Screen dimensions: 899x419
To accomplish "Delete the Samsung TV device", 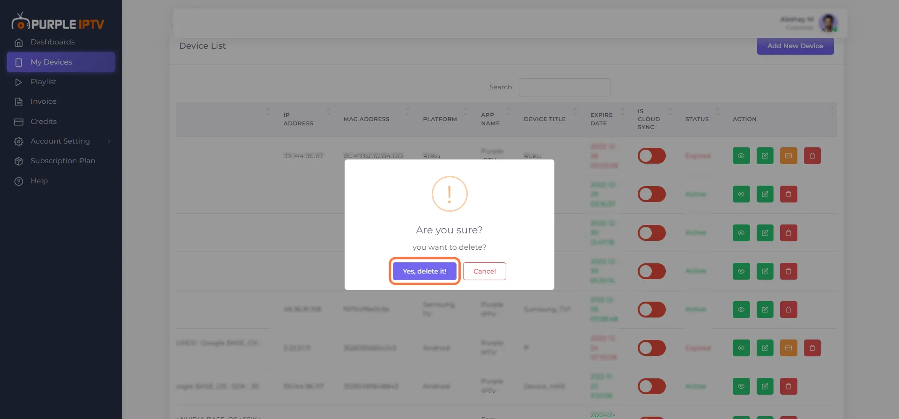I will (788, 310).
